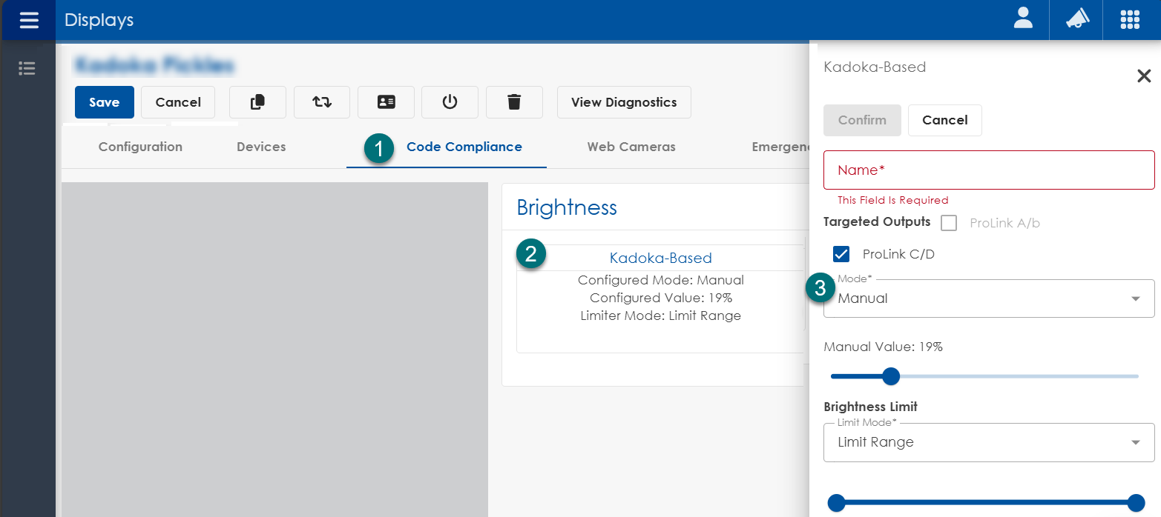Click the swap arrows icon button
The width and height of the screenshot is (1161, 517).
322,102
